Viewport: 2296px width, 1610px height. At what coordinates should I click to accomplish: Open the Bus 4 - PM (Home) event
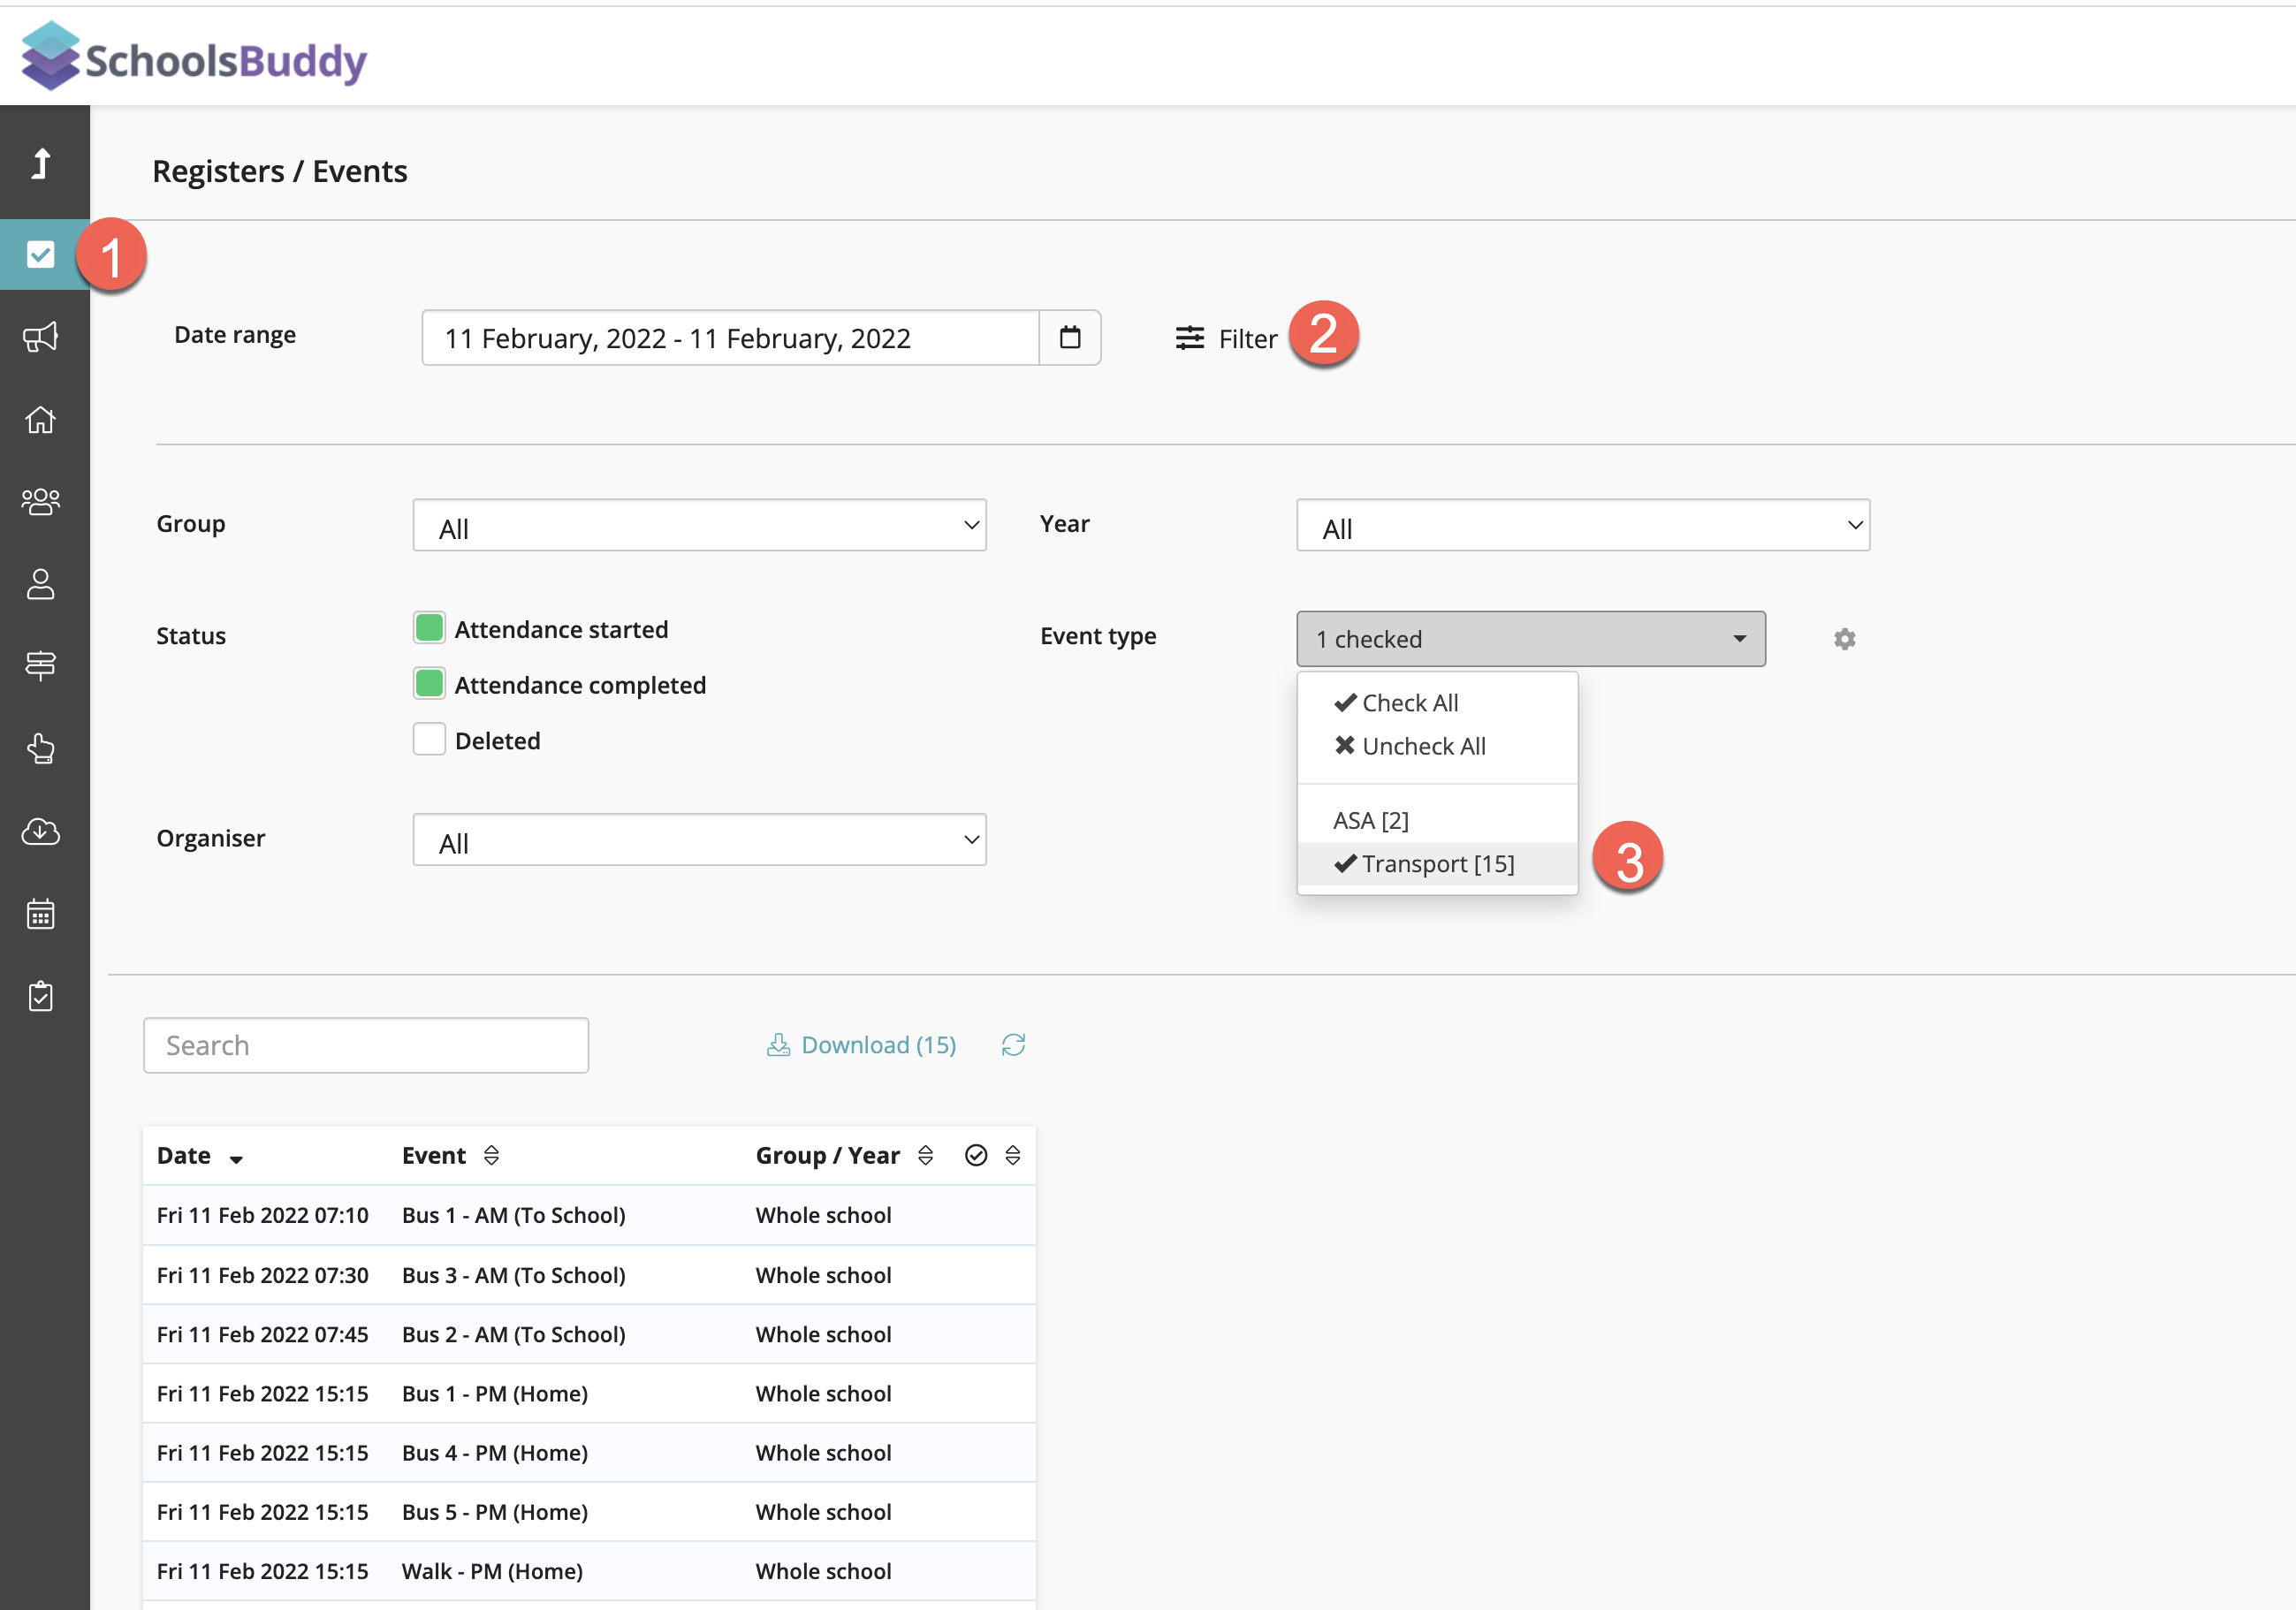click(x=495, y=1452)
